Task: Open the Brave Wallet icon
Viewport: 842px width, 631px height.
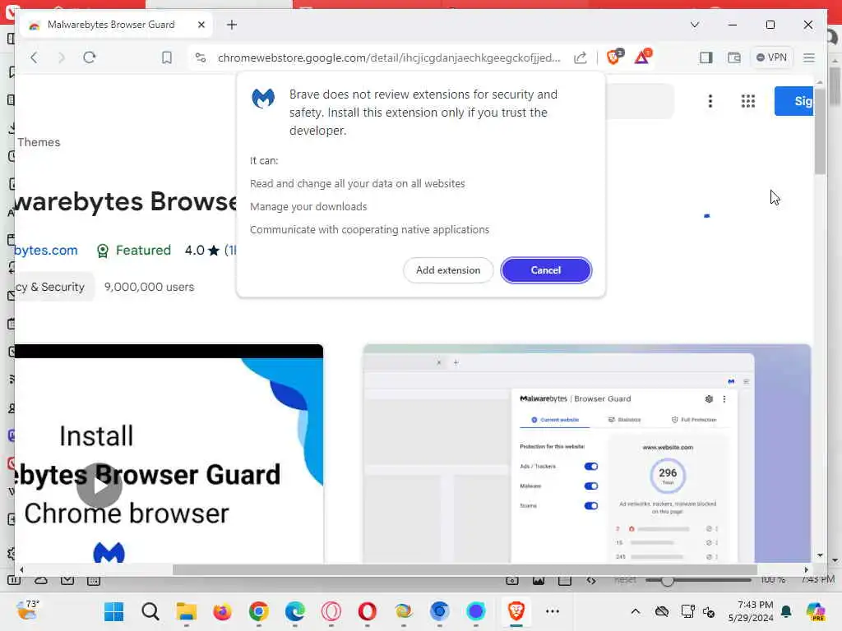Action: coord(734,58)
